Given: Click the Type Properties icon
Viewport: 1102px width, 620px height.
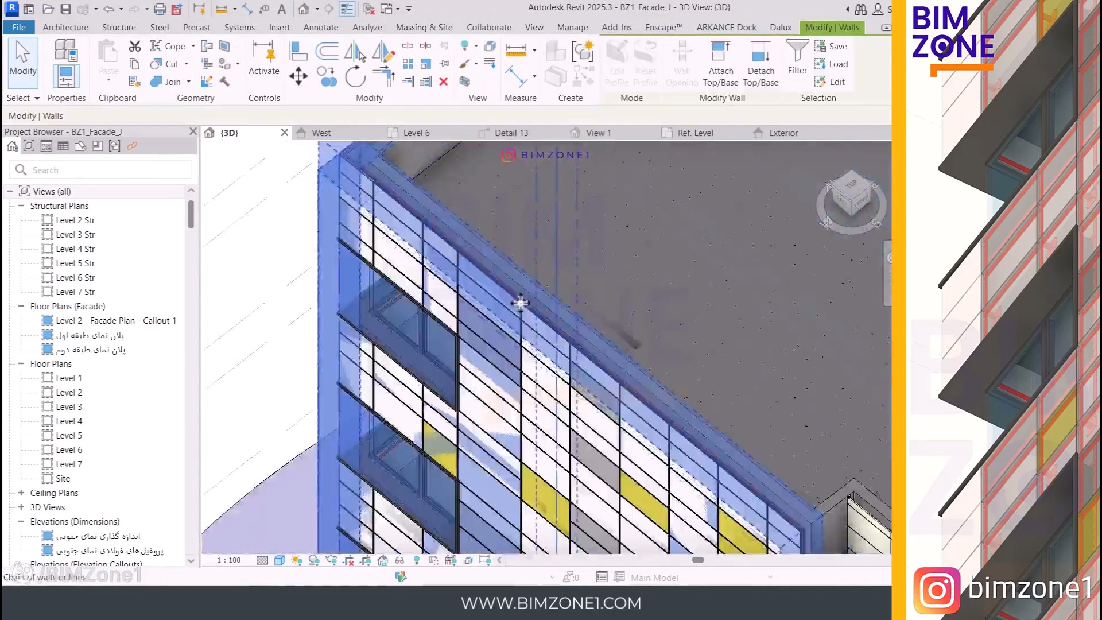Looking at the screenshot, I should (x=65, y=51).
